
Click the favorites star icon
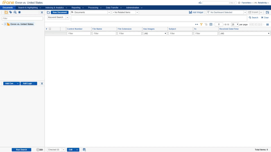click(239, 3)
